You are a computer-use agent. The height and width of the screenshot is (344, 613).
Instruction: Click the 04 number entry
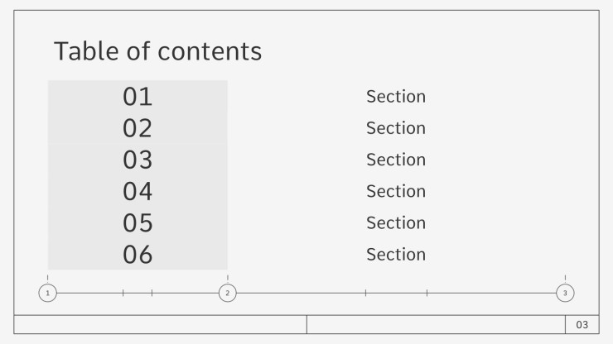pos(138,191)
